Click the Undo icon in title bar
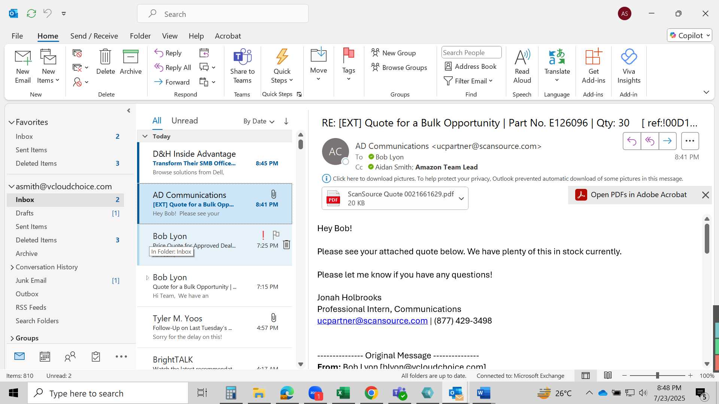The height and width of the screenshot is (404, 719). point(47,13)
